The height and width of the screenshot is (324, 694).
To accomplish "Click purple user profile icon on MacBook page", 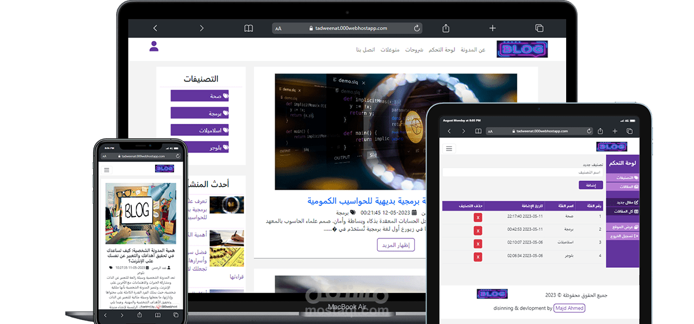I will pos(154,46).
